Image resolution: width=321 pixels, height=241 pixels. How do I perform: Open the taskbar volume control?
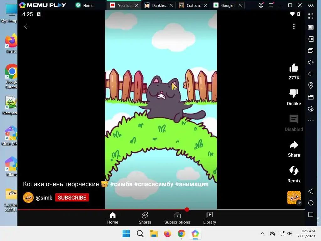point(289,233)
